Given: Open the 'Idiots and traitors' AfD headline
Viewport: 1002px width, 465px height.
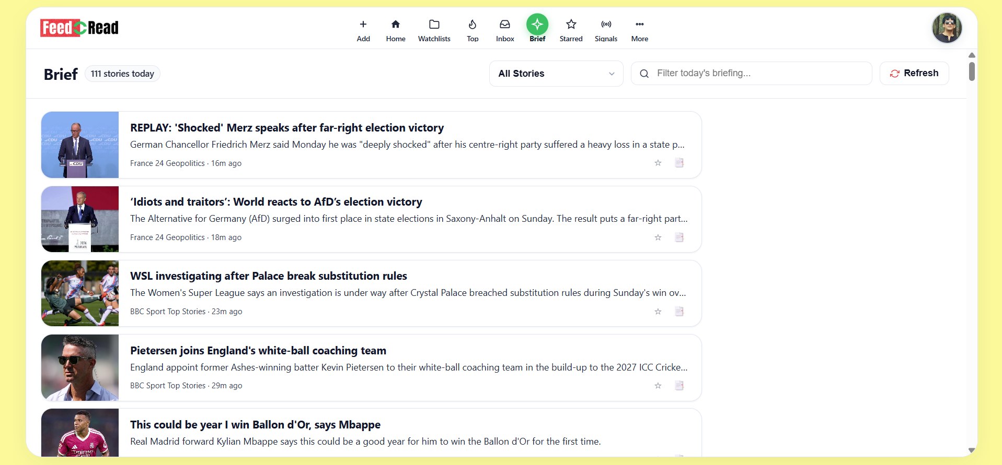Looking at the screenshot, I should pyautogui.click(x=276, y=202).
